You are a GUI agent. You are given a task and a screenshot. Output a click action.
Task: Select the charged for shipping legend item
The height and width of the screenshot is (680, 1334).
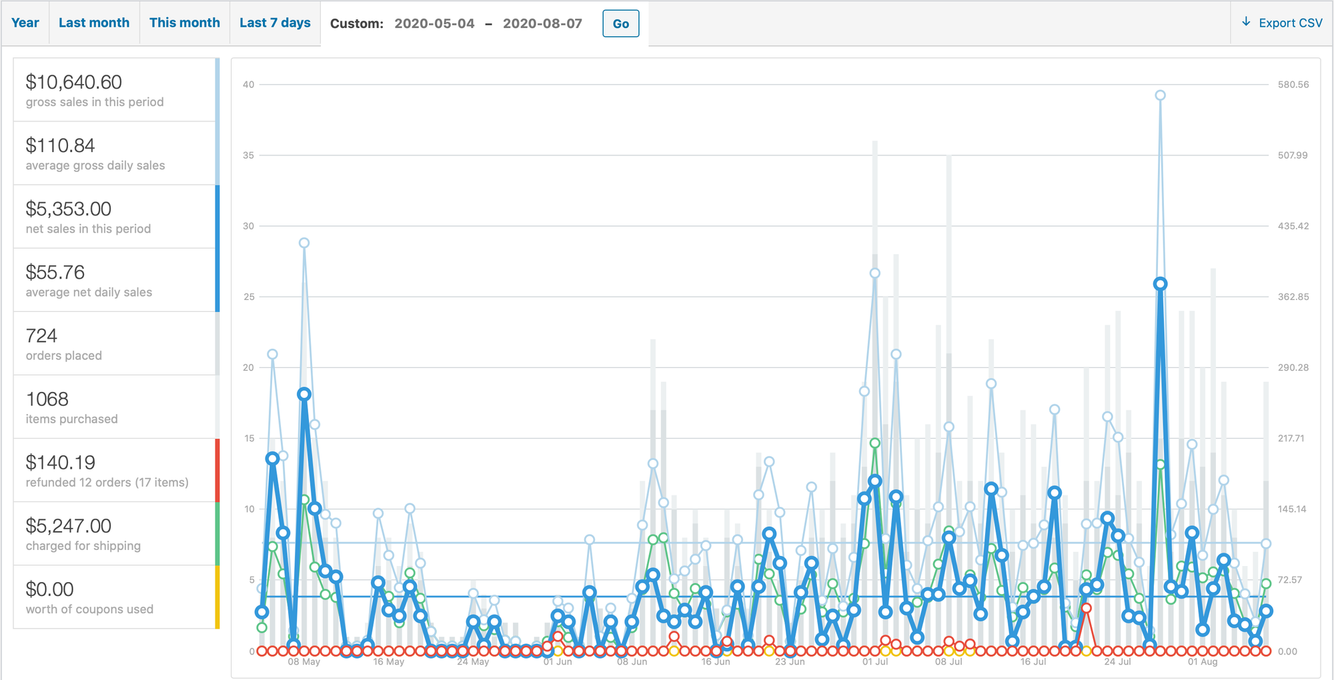pos(115,533)
